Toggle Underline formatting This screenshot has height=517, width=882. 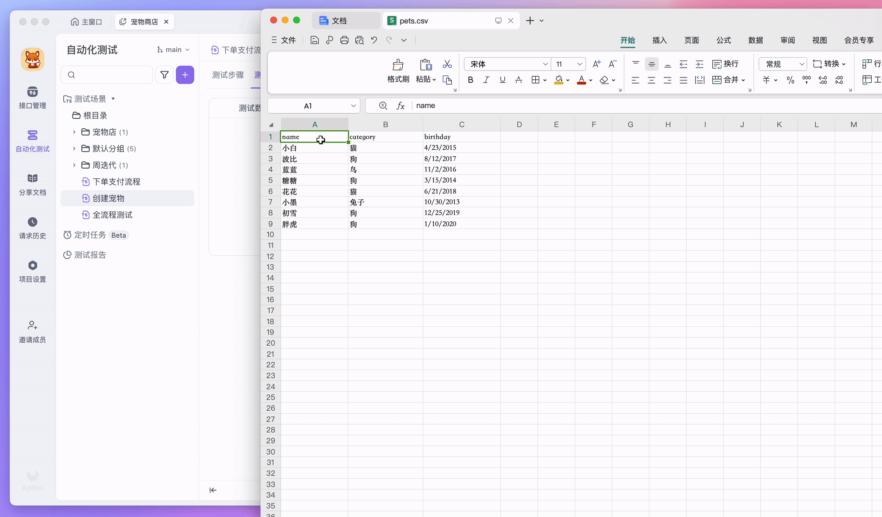click(502, 80)
